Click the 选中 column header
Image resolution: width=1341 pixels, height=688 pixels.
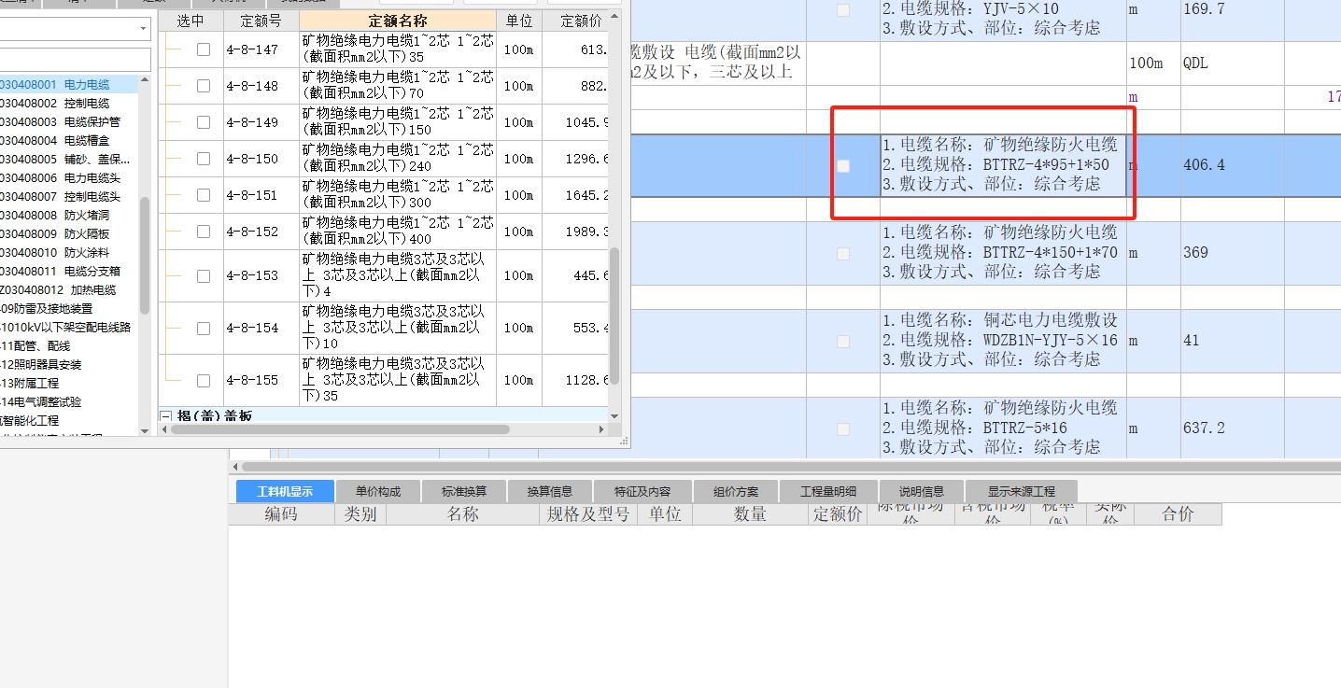tap(191, 21)
